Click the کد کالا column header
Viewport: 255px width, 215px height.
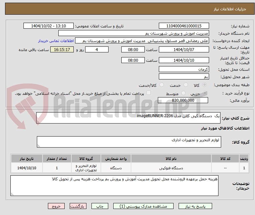(x=225, y=159)
